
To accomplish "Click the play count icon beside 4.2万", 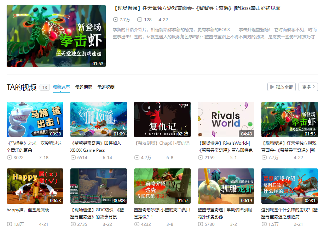I will pyautogui.click(x=137, y=157).
